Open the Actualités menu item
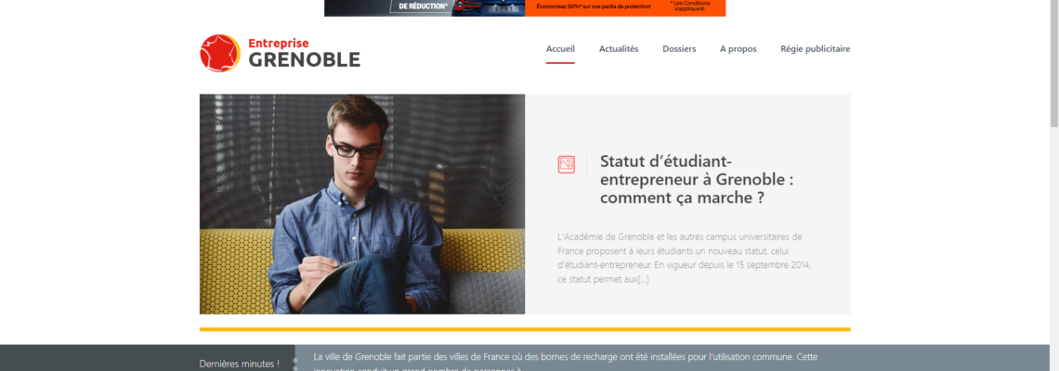This screenshot has width=1059, height=371. pyautogui.click(x=619, y=48)
